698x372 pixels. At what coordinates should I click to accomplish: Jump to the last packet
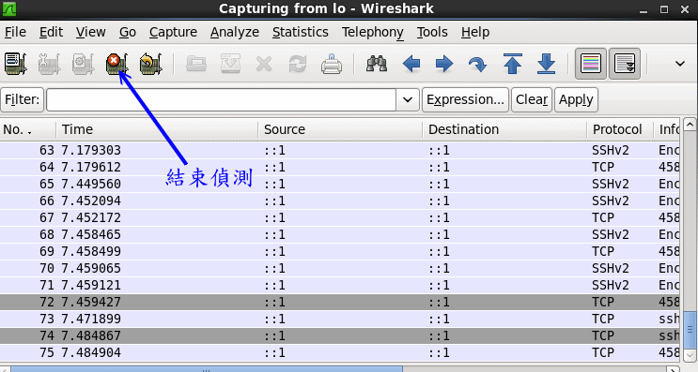coord(546,64)
